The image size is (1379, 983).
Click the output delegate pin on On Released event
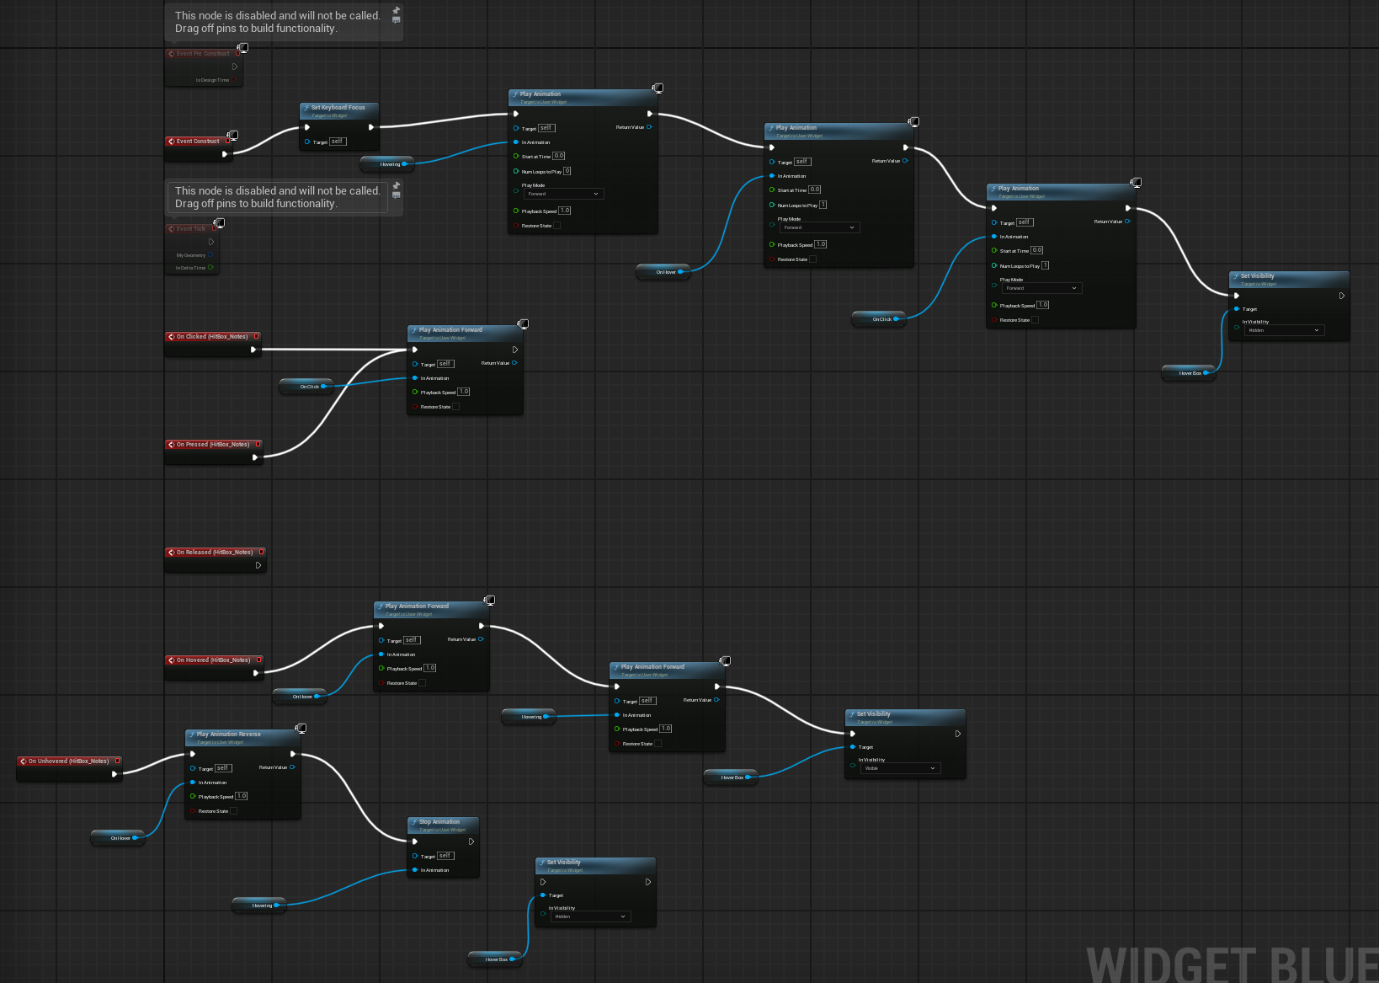click(x=261, y=552)
